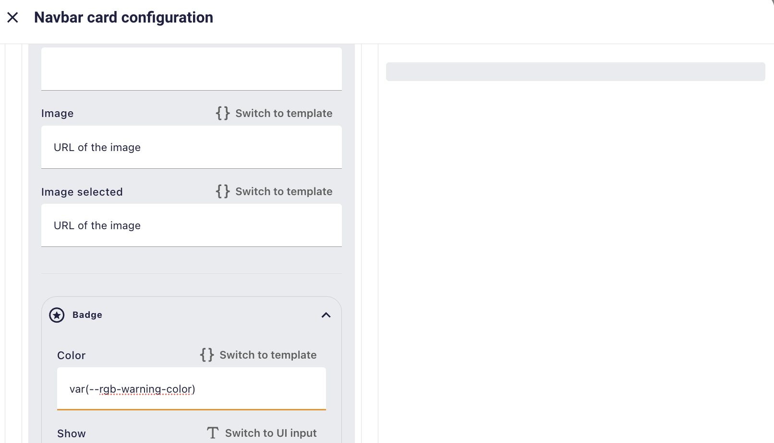The height and width of the screenshot is (443, 774).
Task: Focus the Image URL input field
Action: [191, 147]
